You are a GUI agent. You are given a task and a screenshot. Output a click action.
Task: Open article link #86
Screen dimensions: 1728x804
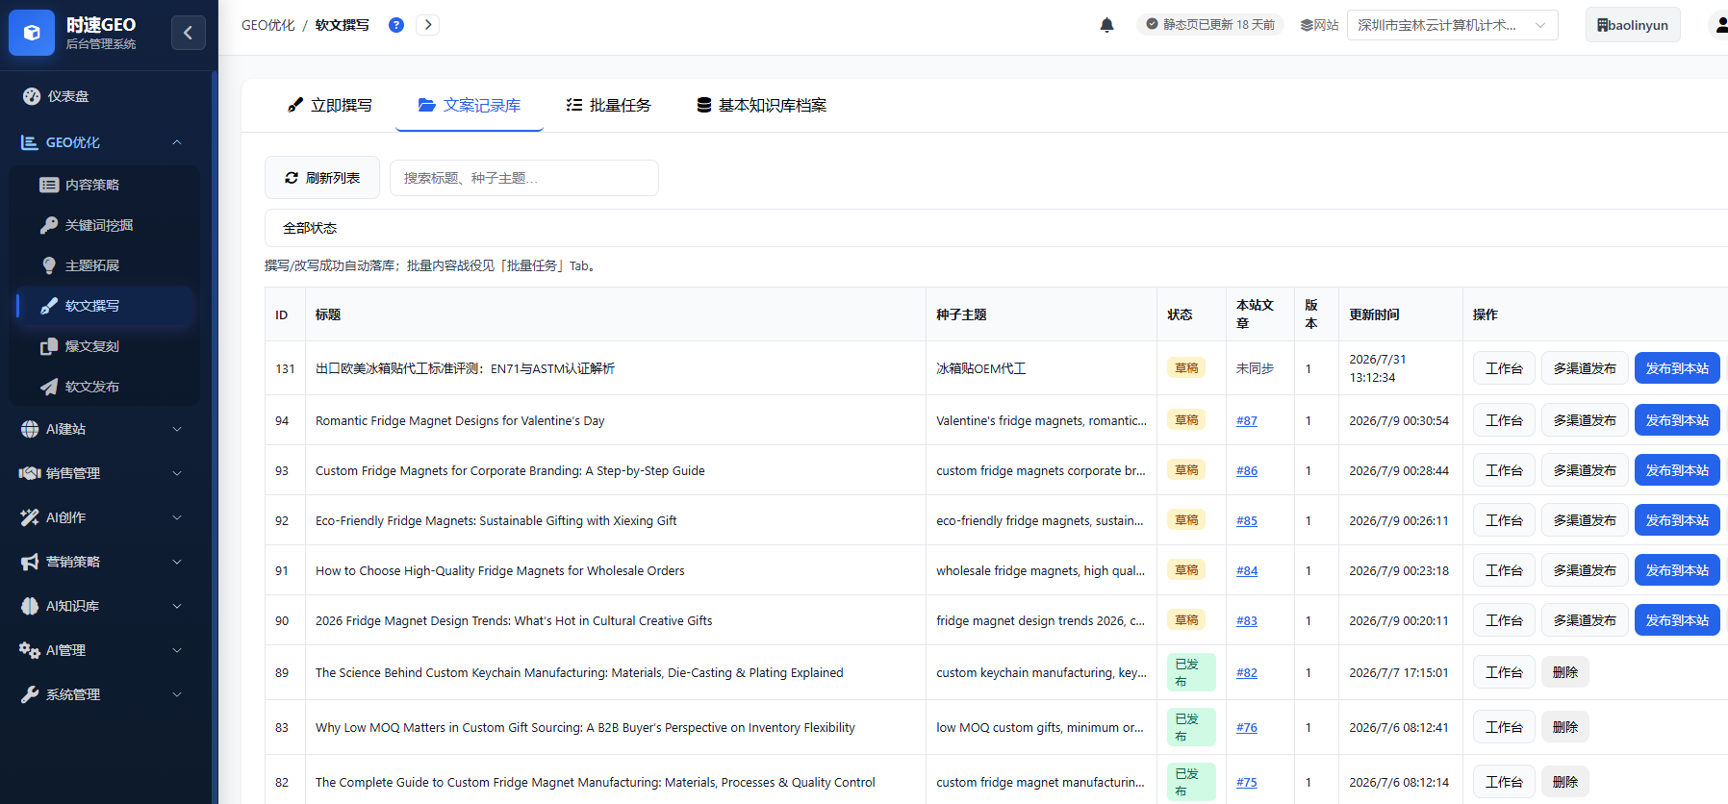pyautogui.click(x=1247, y=470)
